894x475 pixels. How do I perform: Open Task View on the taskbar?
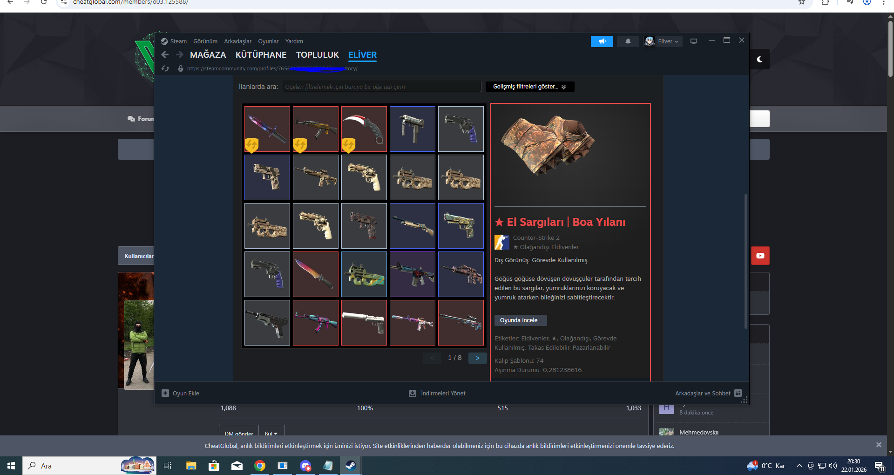[x=168, y=466]
